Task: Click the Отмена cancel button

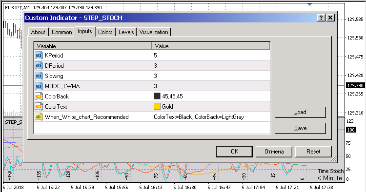Action: (x=274, y=152)
